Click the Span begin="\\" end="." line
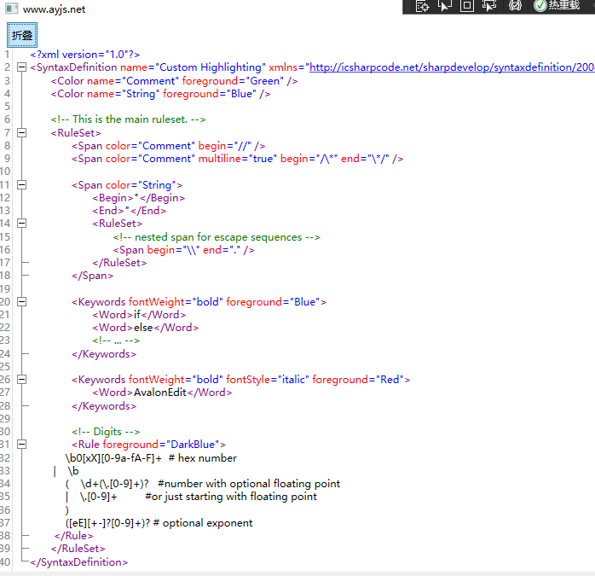 pos(183,250)
